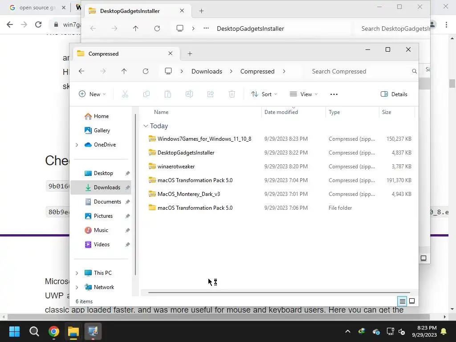Viewport: 456px width, 342px height.
Task: Go forward in the Compressed window
Action: 103,71
